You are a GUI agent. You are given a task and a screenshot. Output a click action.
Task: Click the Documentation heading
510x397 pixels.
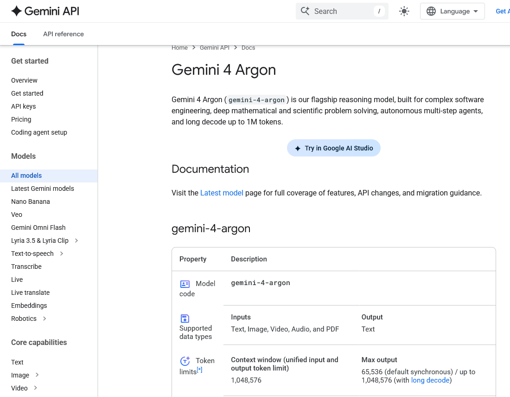(x=210, y=169)
